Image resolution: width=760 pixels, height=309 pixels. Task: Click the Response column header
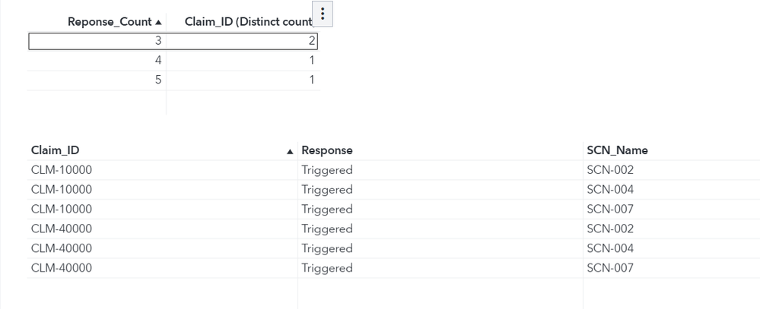coord(327,150)
